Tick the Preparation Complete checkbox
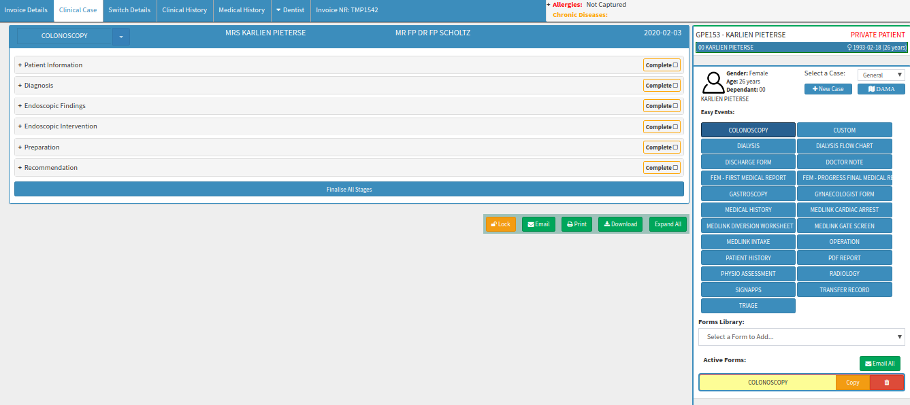Image resolution: width=910 pixels, height=405 pixels. (x=676, y=147)
